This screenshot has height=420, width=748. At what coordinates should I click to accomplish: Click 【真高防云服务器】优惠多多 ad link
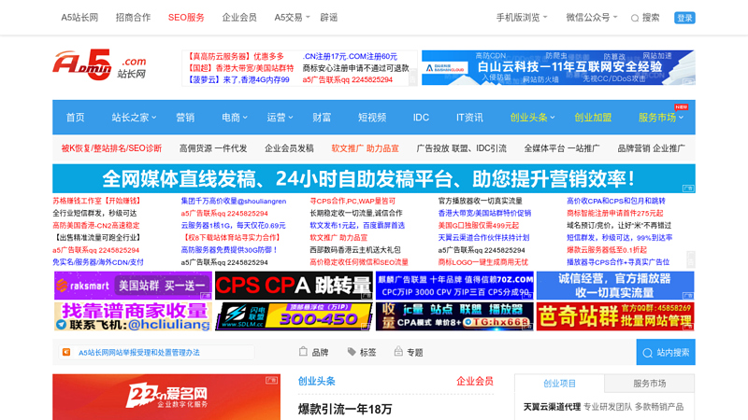(x=235, y=56)
